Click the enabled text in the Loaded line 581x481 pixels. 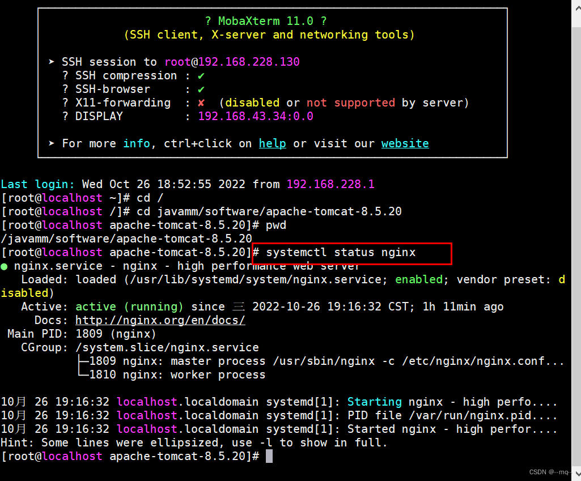click(418, 279)
